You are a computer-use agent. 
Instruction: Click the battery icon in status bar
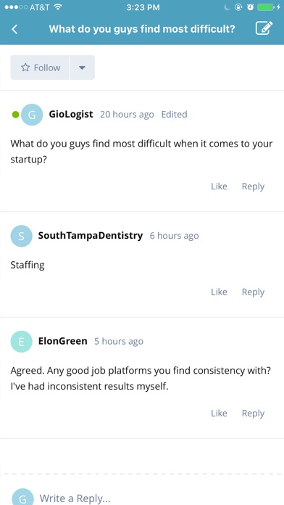pos(266,7)
